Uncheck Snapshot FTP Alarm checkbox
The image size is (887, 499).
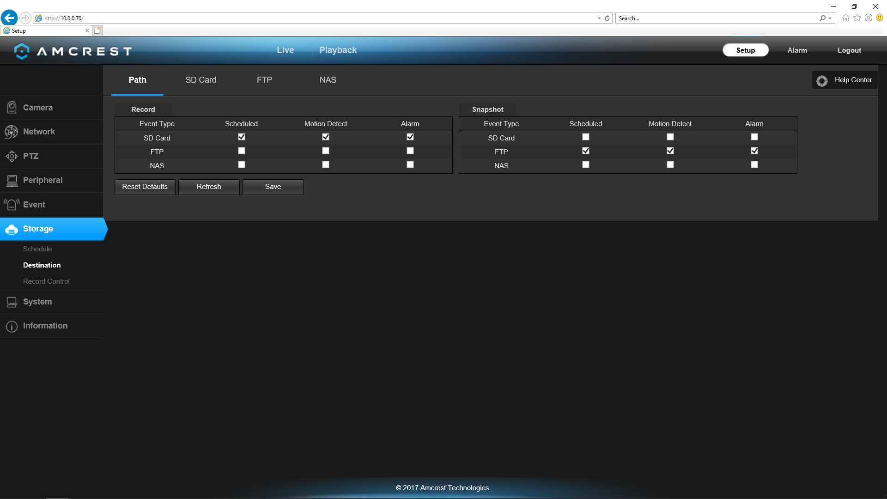pos(754,151)
